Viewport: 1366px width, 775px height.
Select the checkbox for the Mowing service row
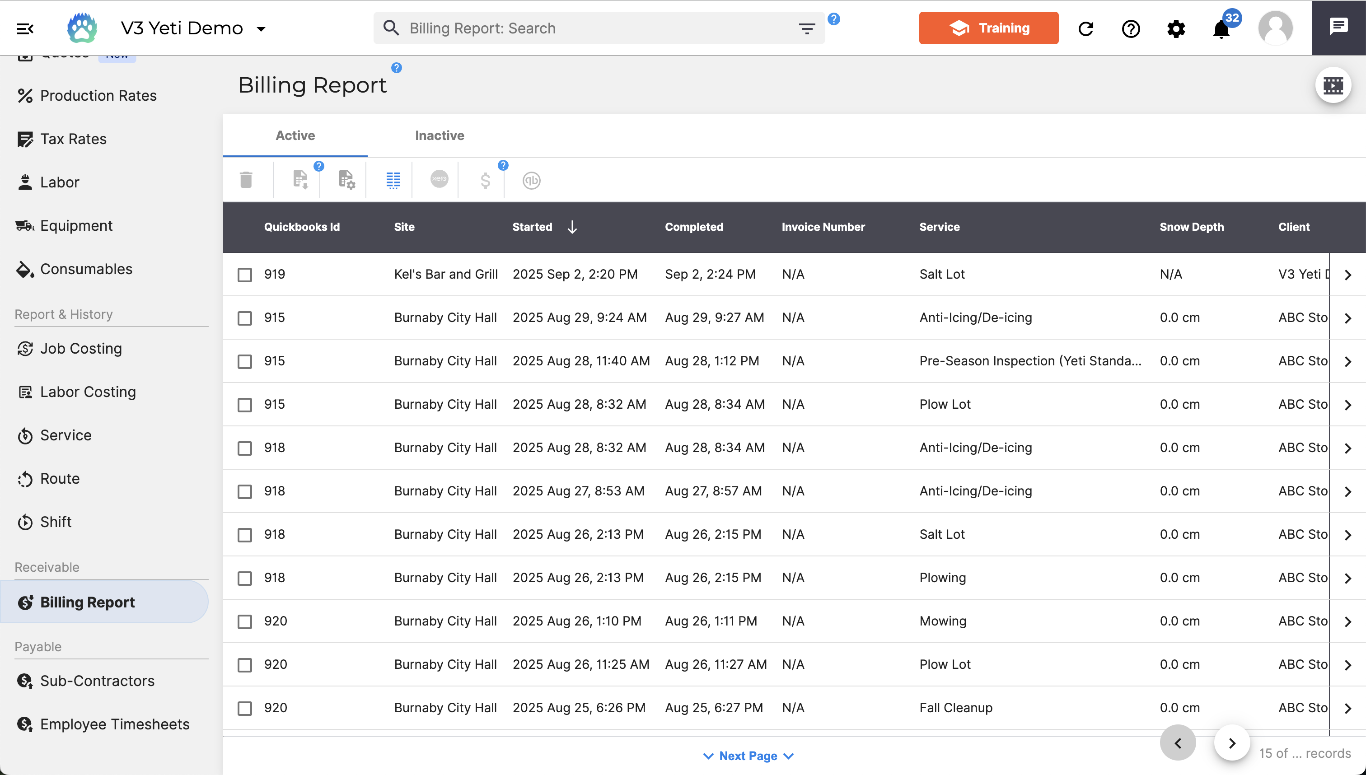[245, 622]
